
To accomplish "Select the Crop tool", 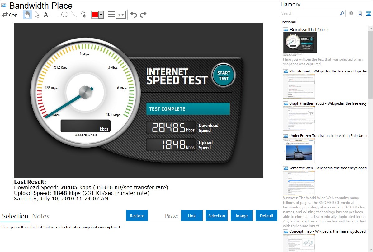I will [x=10, y=15].
